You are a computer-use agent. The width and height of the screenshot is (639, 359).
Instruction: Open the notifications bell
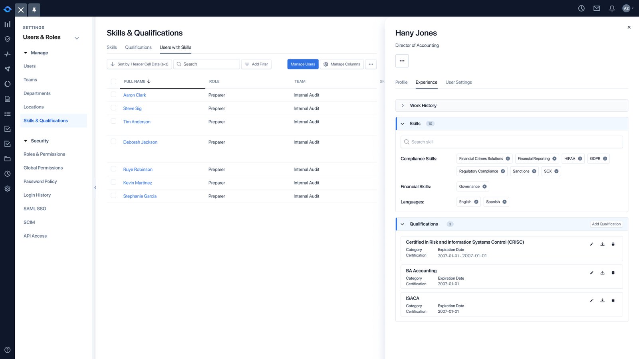point(612,8)
